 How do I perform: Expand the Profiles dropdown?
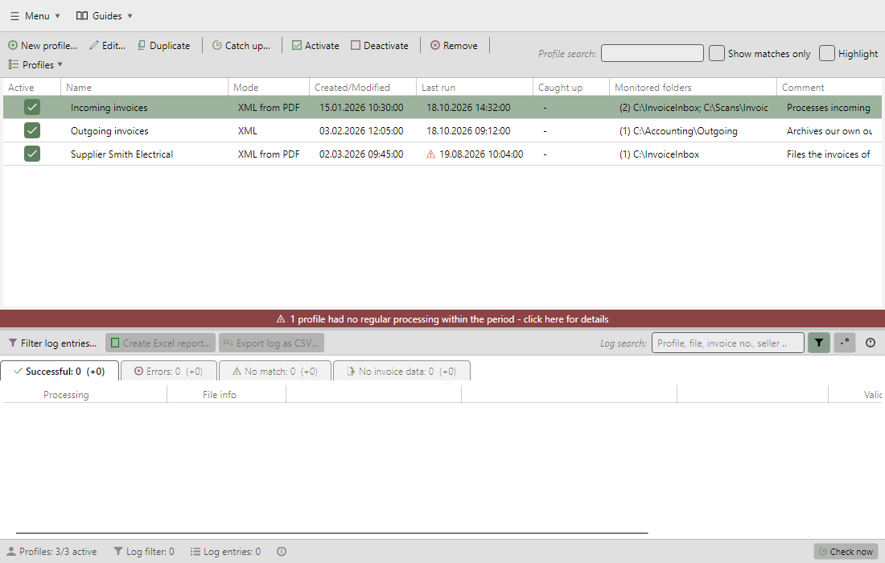coord(35,65)
